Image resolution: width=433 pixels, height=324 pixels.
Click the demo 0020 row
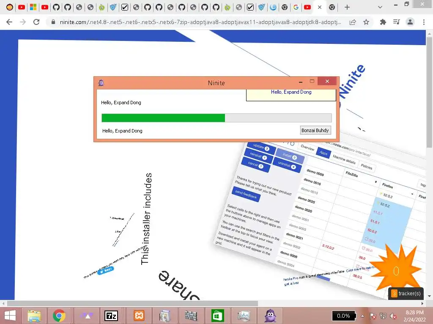coord(304,209)
